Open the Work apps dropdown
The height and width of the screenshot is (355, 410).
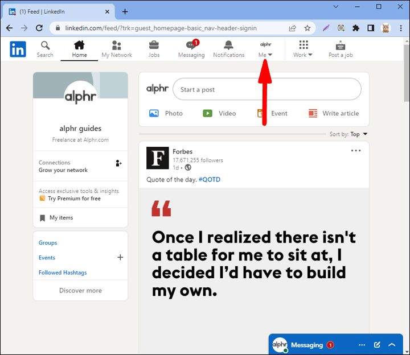[303, 49]
